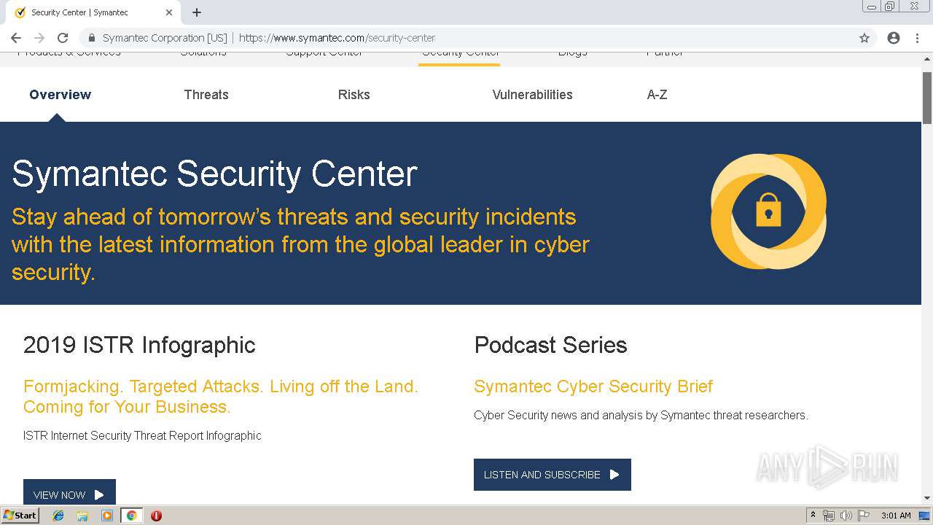Show hidden system tray icons
This screenshot has width=933, height=525.
813,516
